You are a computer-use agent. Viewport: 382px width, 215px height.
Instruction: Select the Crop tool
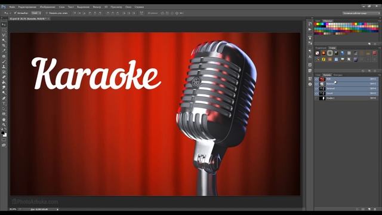click(4, 45)
